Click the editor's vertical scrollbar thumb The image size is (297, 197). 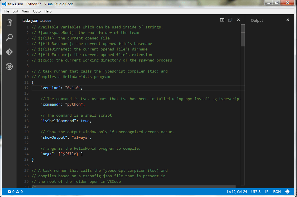pos(243,35)
